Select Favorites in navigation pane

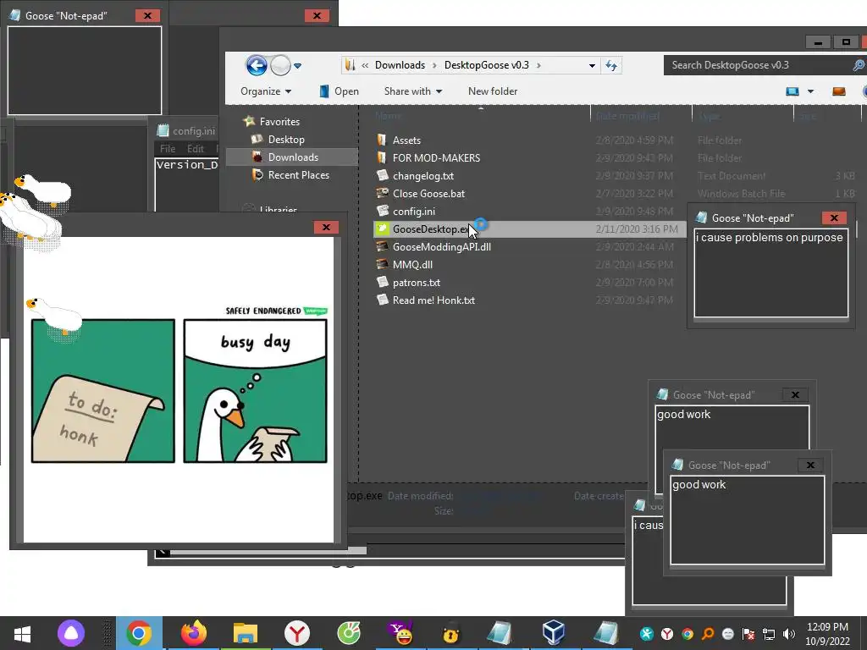pyautogui.click(x=279, y=122)
